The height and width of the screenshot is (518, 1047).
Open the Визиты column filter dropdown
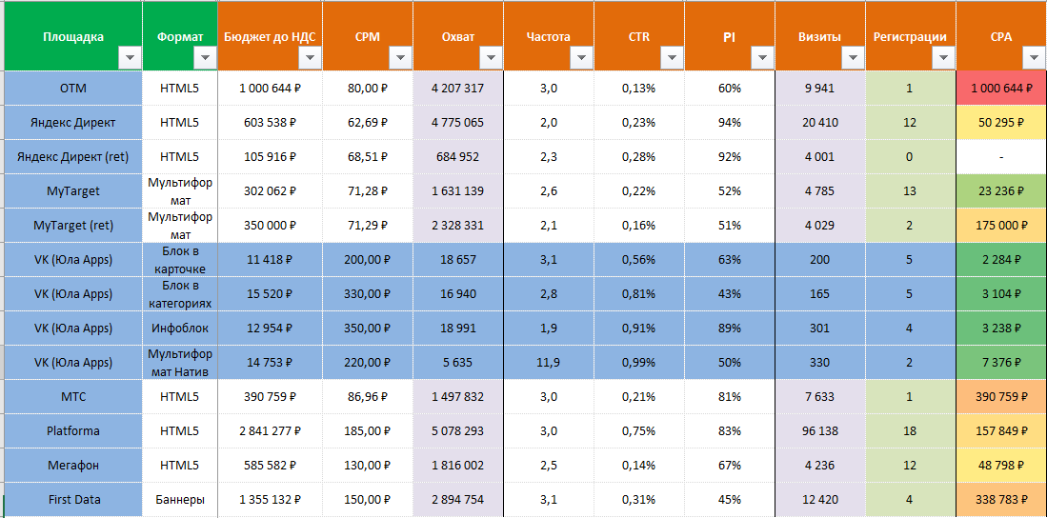pyautogui.click(x=851, y=58)
